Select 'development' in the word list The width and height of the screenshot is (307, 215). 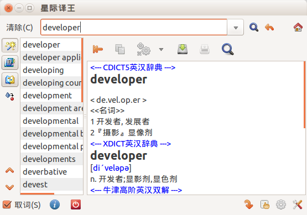click(51, 96)
